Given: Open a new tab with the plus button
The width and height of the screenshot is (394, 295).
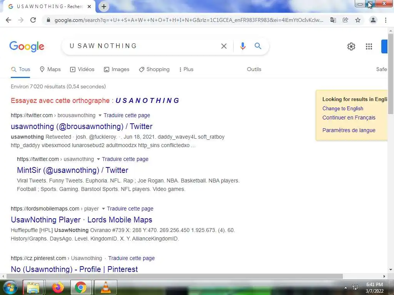Looking at the screenshot, I should pos(104,7).
